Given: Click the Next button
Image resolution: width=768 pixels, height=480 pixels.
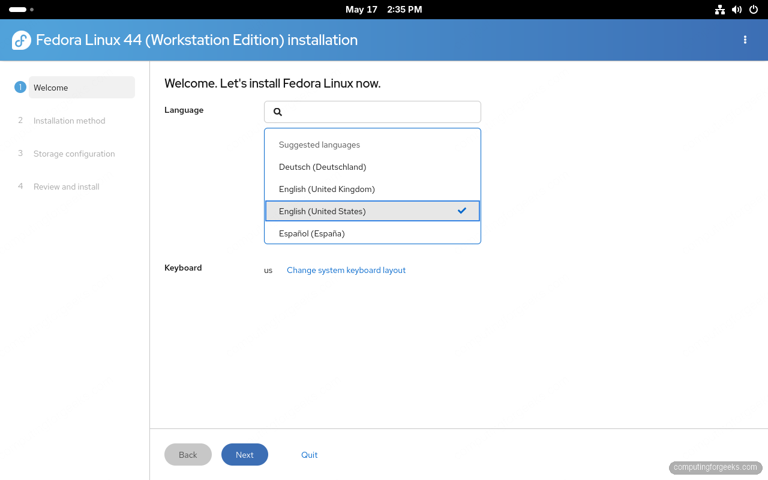Looking at the screenshot, I should pyautogui.click(x=245, y=455).
